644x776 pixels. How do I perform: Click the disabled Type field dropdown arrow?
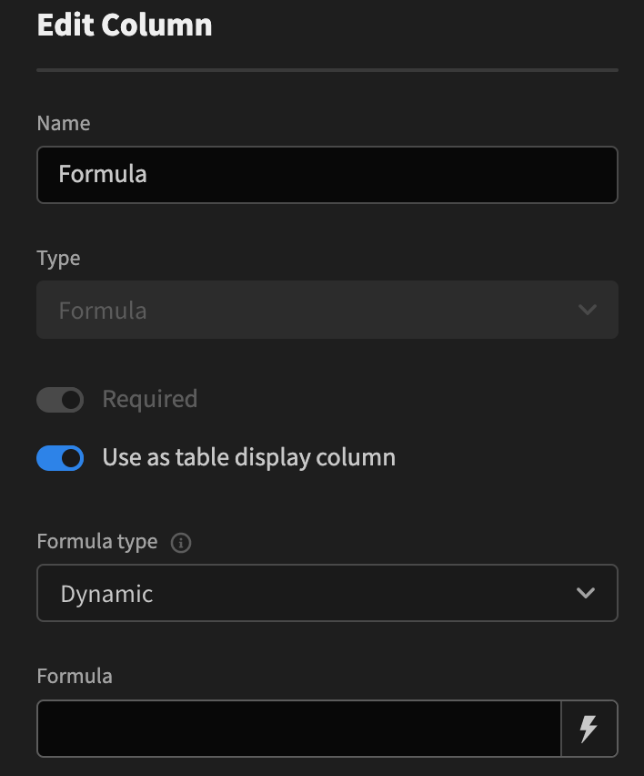point(589,310)
